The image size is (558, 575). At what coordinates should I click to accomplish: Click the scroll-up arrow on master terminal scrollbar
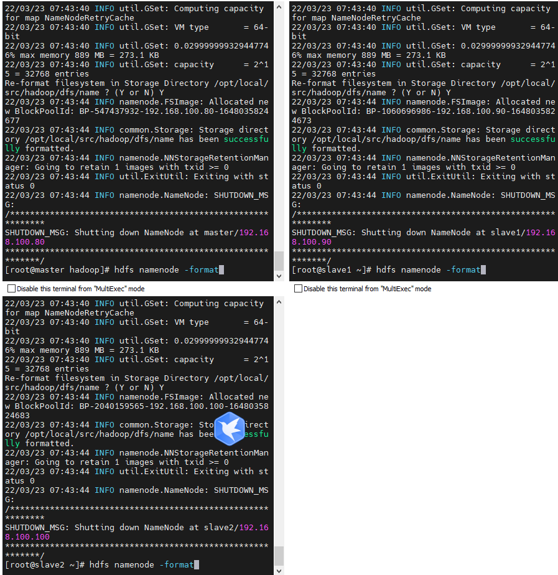[277, 7]
